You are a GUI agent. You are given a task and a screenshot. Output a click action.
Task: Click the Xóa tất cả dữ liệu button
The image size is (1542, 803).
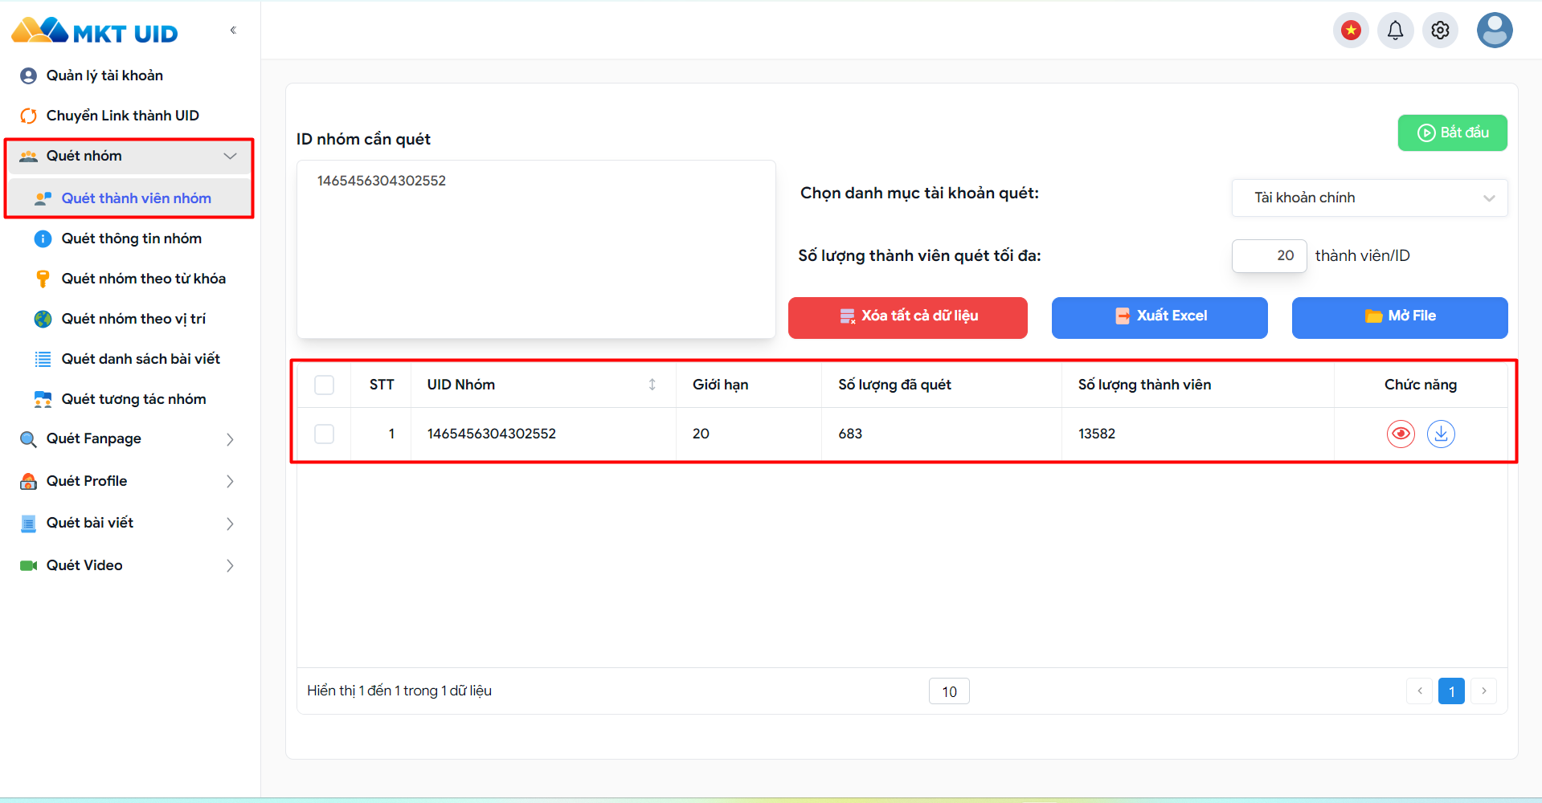click(x=907, y=317)
